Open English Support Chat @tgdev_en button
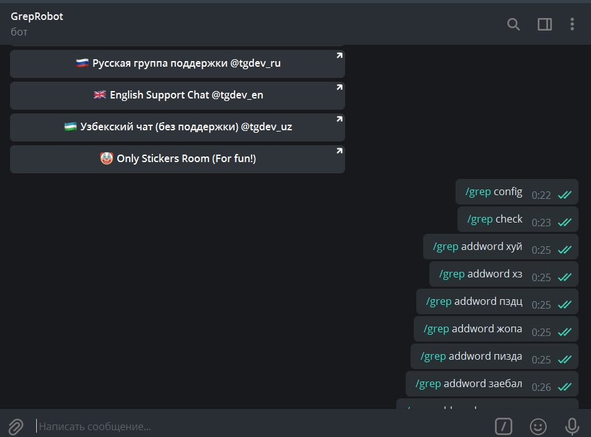Image resolution: width=591 pixels, height=437 pixels. coord(177,95)
